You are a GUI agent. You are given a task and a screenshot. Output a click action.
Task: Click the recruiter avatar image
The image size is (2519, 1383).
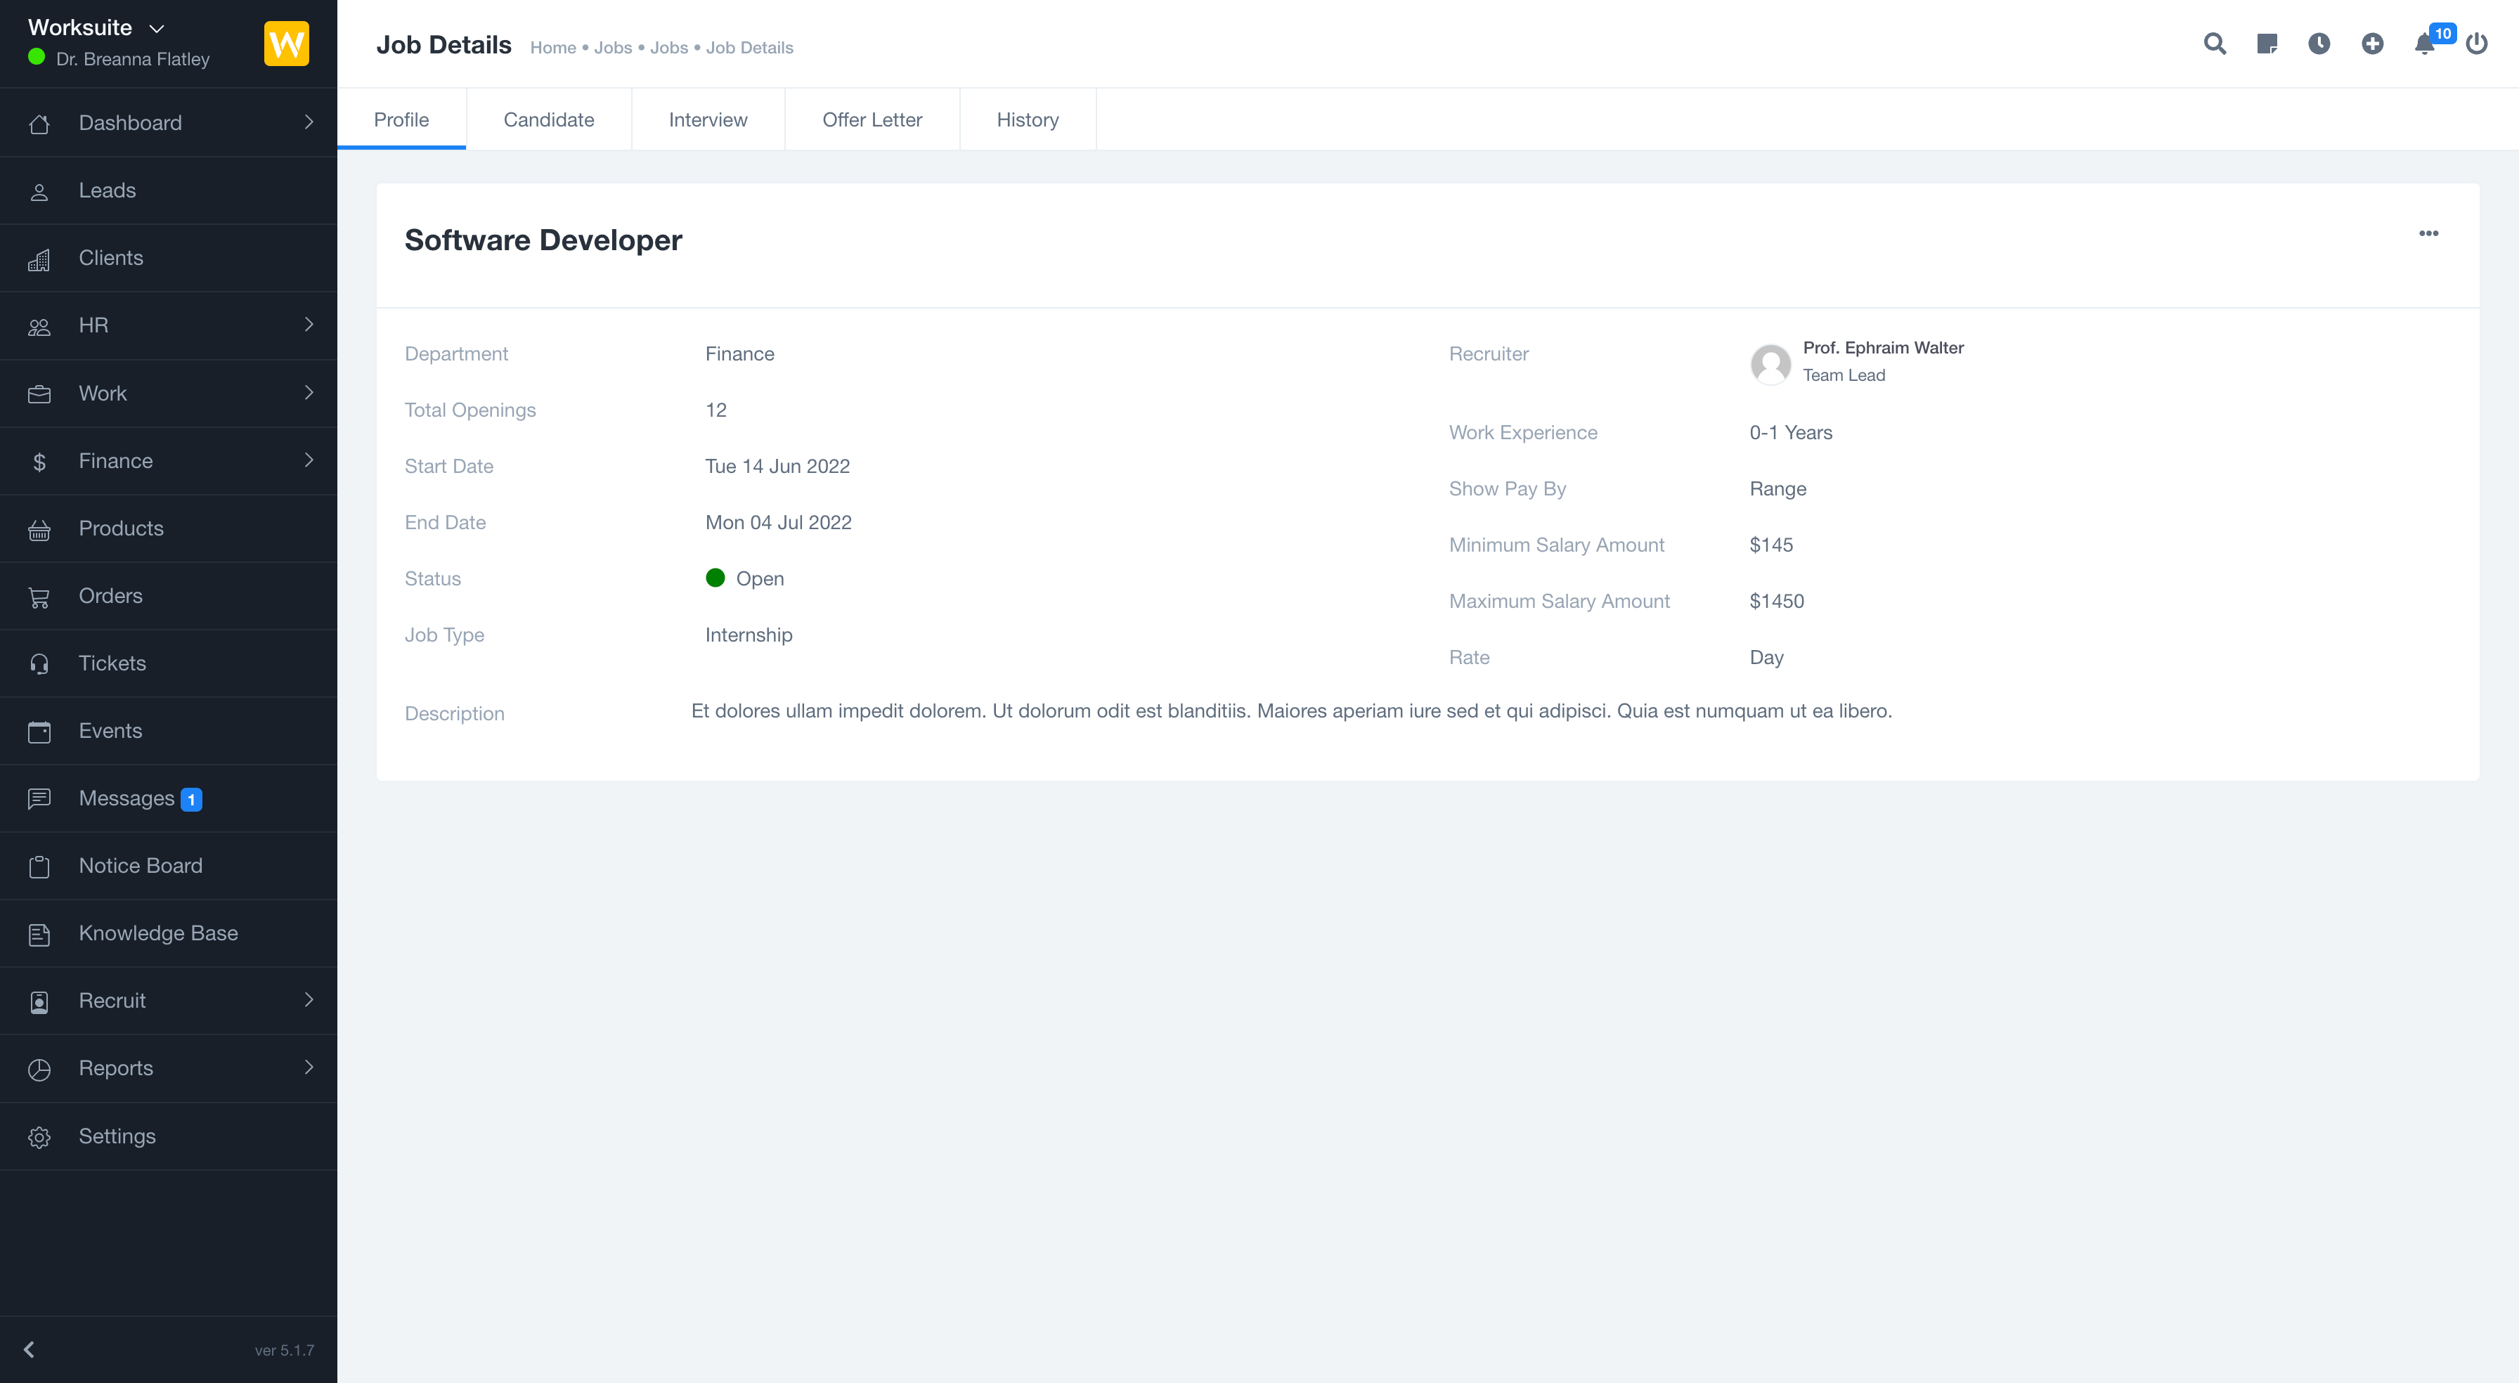[1770, 364]
